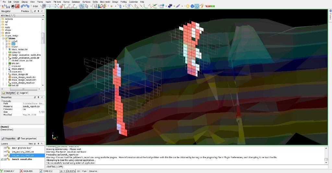Open the Block model menu
Viewport: 332px width, 173px height.
point(105,2)
